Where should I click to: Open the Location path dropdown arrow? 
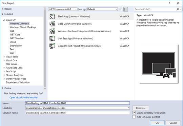point(128,108)
